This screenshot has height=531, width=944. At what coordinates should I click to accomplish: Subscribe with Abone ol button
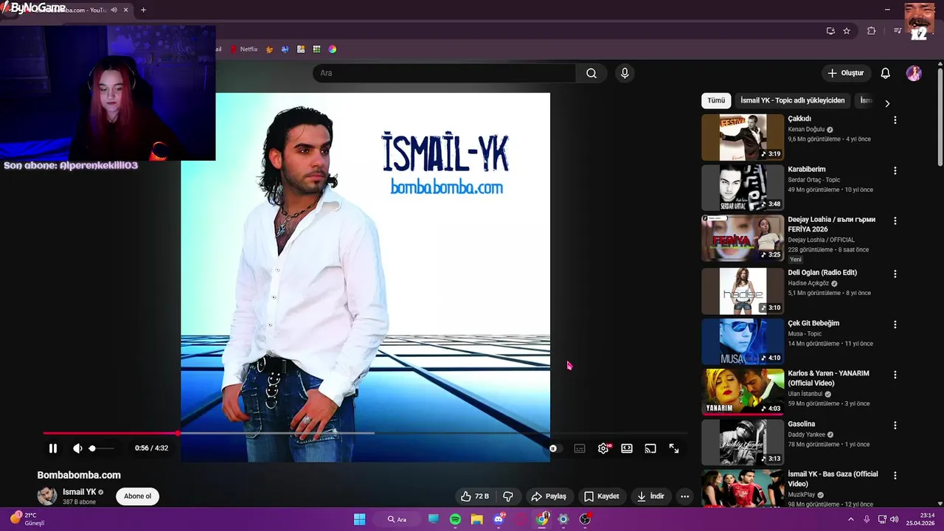tap(137, 496)
